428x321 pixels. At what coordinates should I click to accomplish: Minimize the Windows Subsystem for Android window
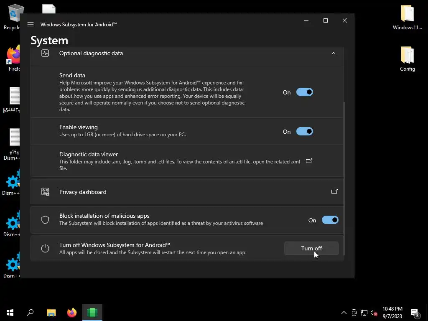306,20
